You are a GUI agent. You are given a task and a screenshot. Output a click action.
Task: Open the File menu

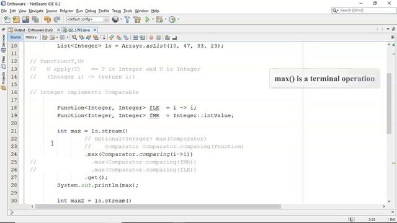click(4, 11)
